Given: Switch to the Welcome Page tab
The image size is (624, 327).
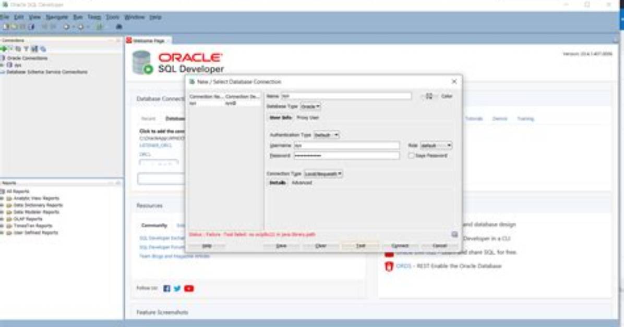Looking at the screenshot, I should [x=148, y=41].
